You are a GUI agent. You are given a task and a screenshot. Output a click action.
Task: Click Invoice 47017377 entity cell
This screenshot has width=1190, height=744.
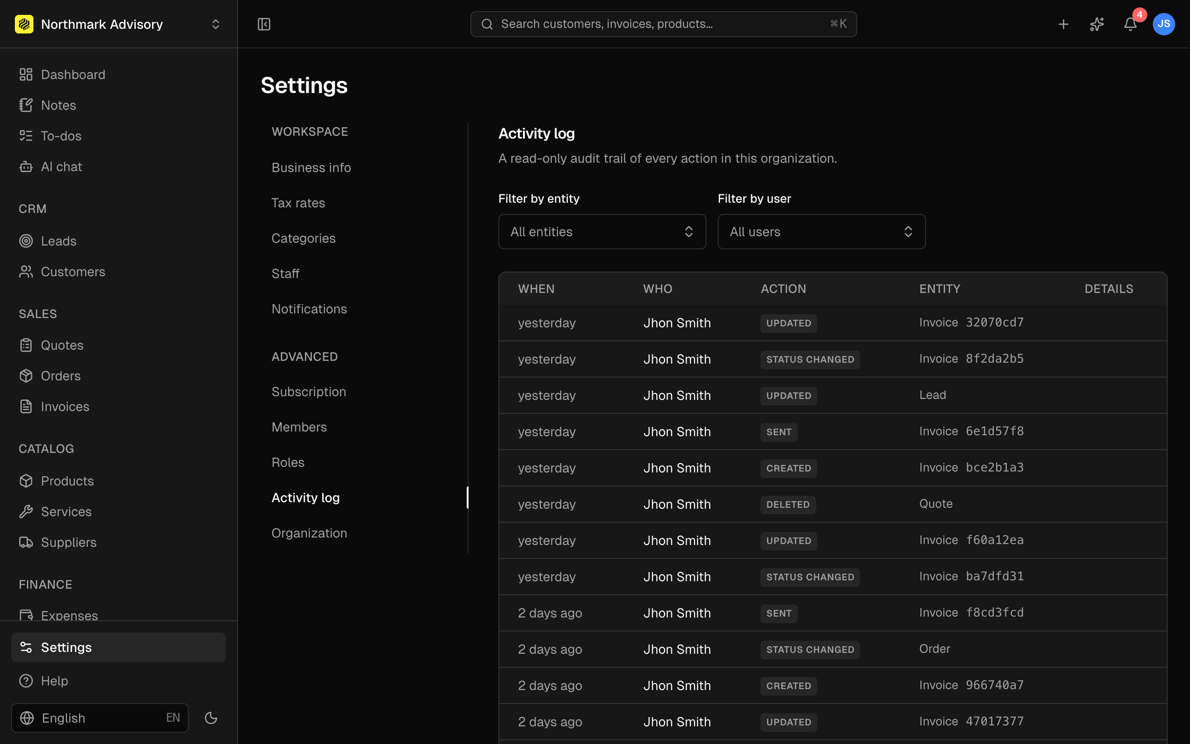972,721
